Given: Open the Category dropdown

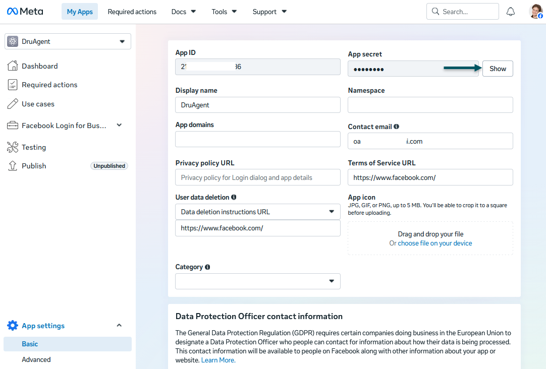Looking at the screenshot, I should (258, 281).
